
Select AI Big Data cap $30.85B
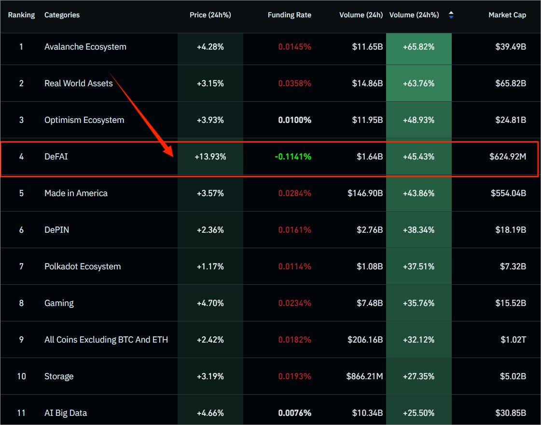[x=511, y=413]
